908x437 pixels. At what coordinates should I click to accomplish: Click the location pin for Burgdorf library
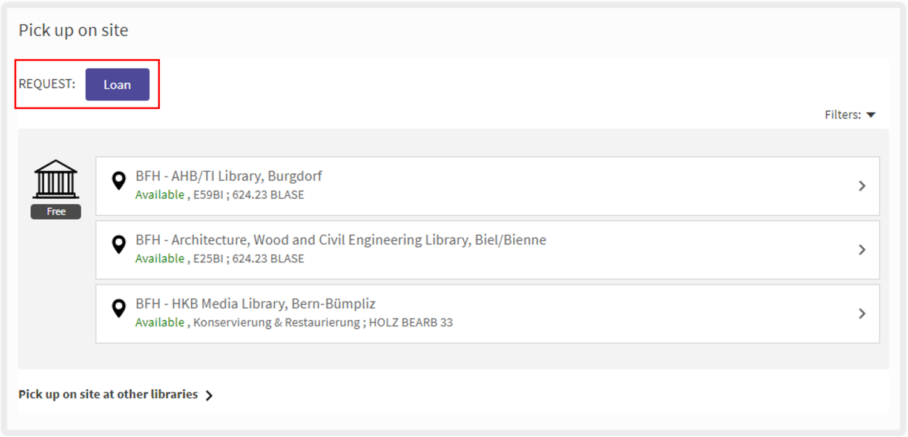click(x=119, y=181)
